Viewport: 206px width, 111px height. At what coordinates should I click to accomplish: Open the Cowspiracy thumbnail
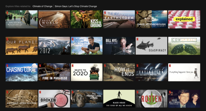tap(184, 46)
